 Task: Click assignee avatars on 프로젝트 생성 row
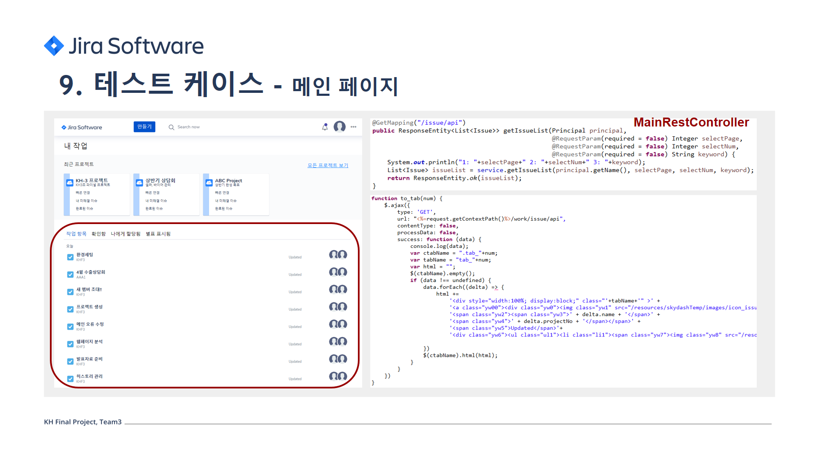(x=338, y=307)
